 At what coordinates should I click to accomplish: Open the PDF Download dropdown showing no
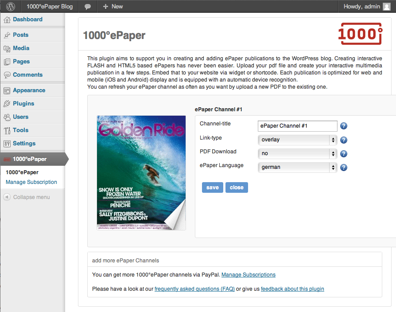(298, 153)
